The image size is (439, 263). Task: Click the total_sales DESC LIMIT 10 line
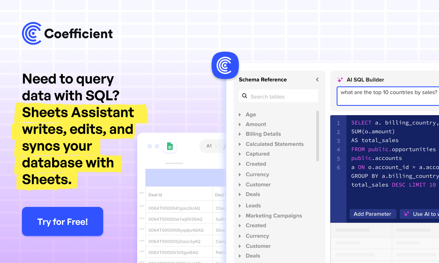(393, 185)
